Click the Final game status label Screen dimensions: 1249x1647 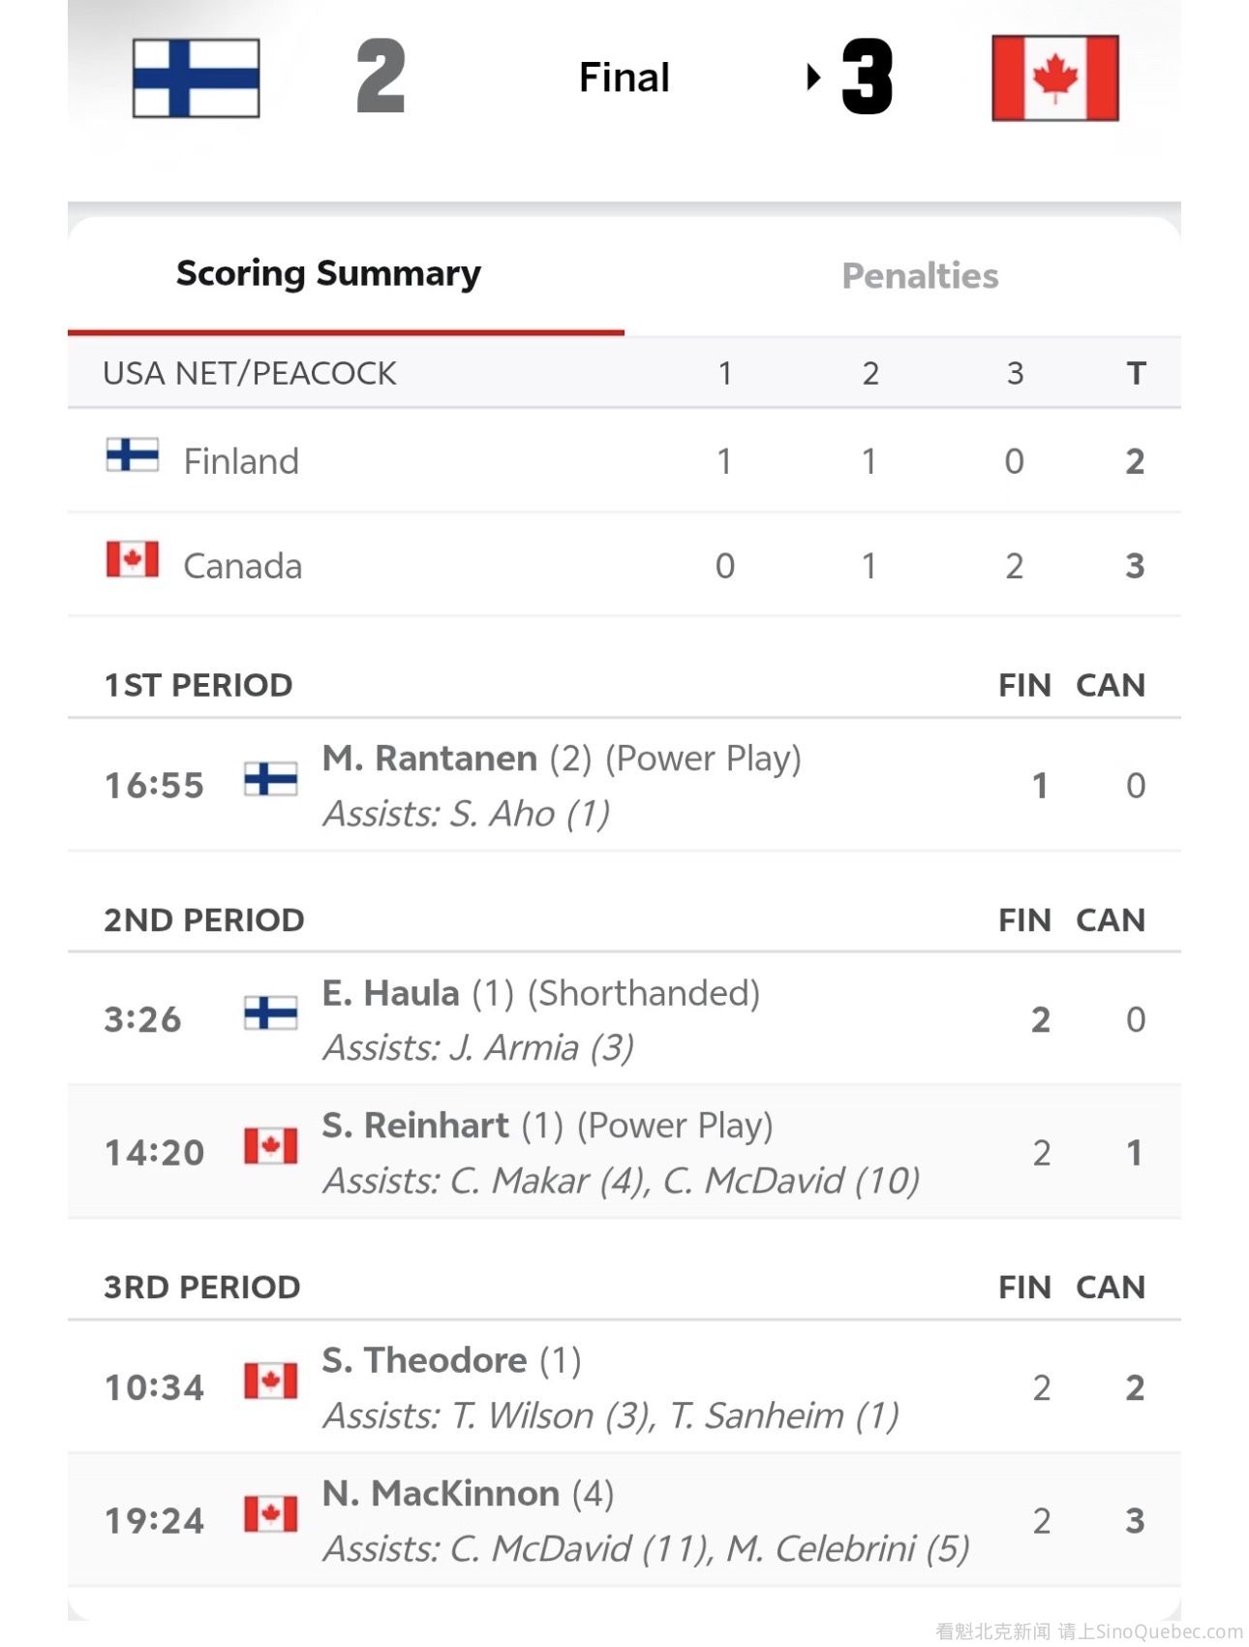click(x=624, y=78)
